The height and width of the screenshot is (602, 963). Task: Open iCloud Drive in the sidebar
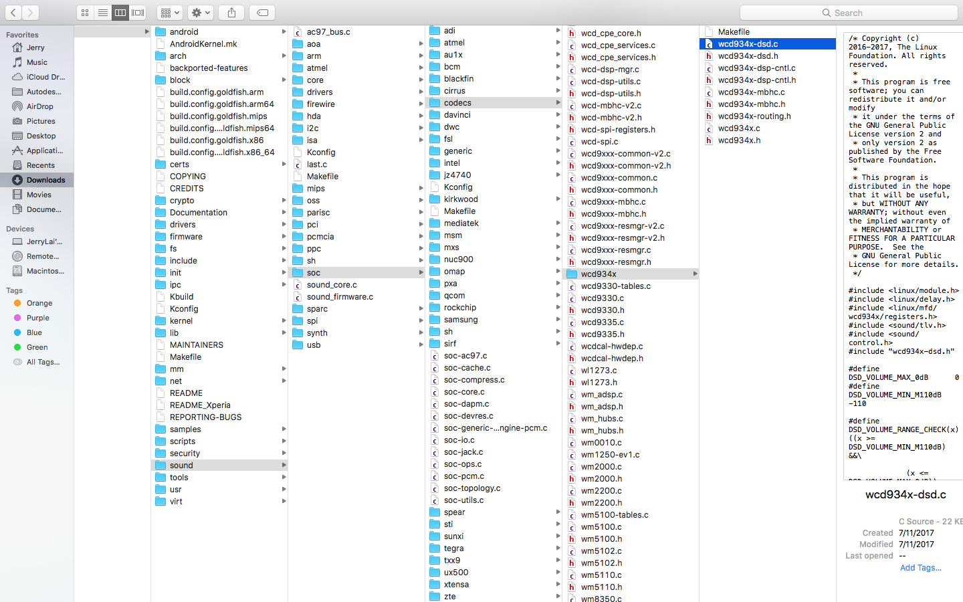37,77
